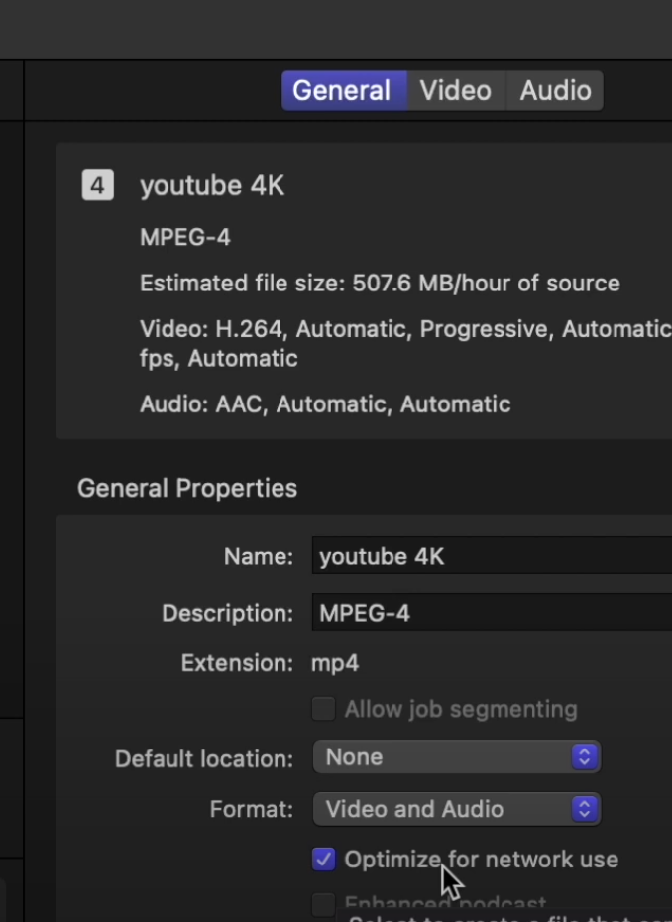This screenshot has height=922, width=672.
Task: Click the MPEG-4 format label under title
Action: [185, 238]
